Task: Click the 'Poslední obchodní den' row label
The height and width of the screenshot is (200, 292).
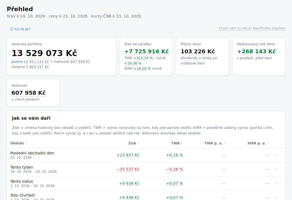Action: [x=32, y=153]
